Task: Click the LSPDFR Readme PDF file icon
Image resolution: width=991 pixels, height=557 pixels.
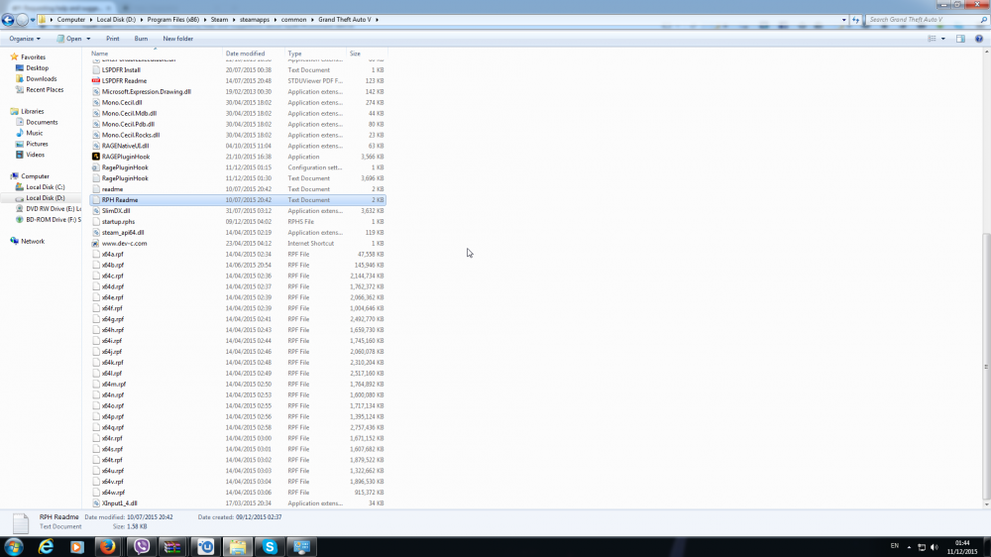Action: click(x=96, y=81)
